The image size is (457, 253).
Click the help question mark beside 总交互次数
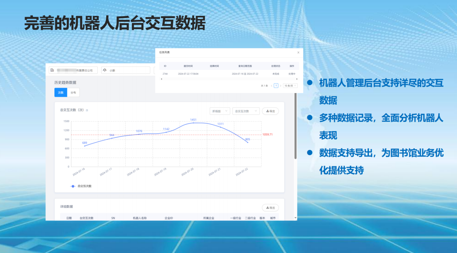(x=87, y=110)
